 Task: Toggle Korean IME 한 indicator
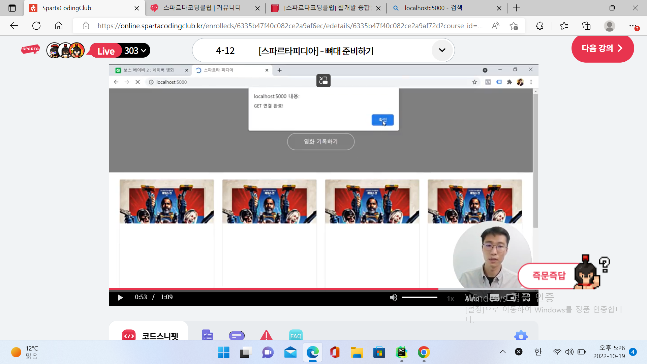tap(538, 352)
